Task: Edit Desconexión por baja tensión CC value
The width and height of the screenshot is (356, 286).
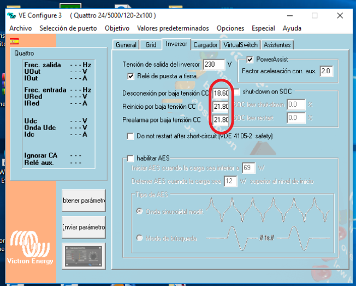Action: pos(221,93)
